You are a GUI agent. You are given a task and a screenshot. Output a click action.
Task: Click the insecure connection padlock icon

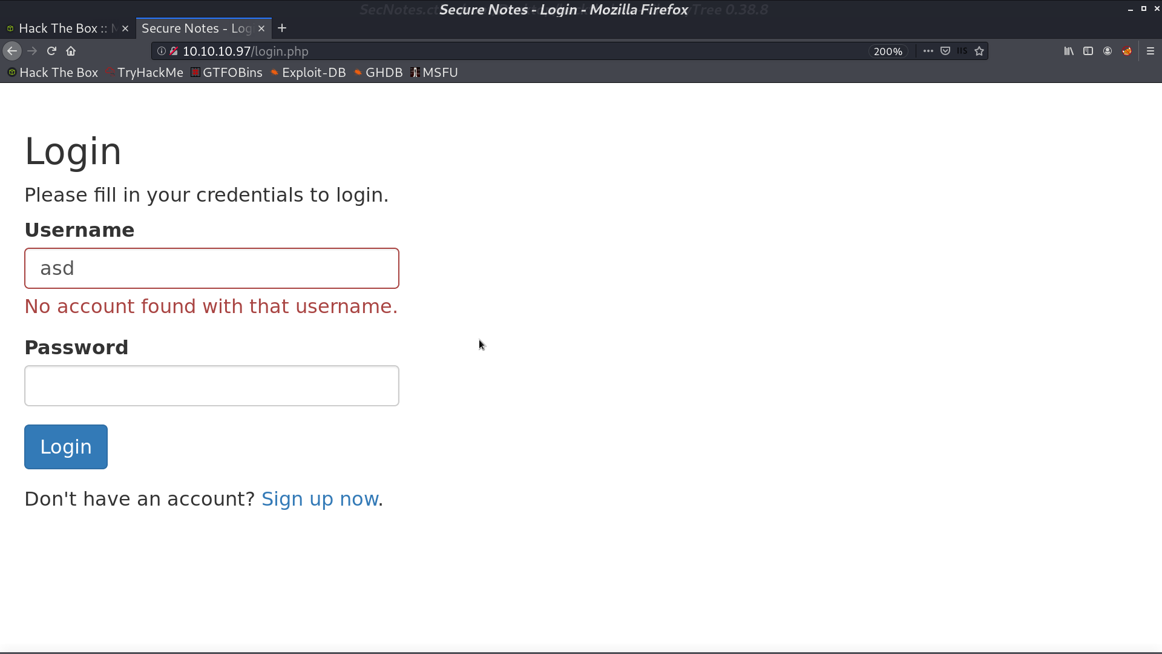(174, 51)
